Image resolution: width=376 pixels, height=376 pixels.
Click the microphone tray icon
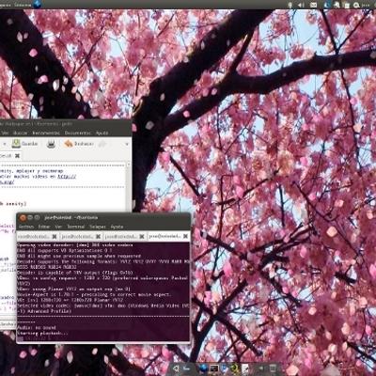point(290,5)
